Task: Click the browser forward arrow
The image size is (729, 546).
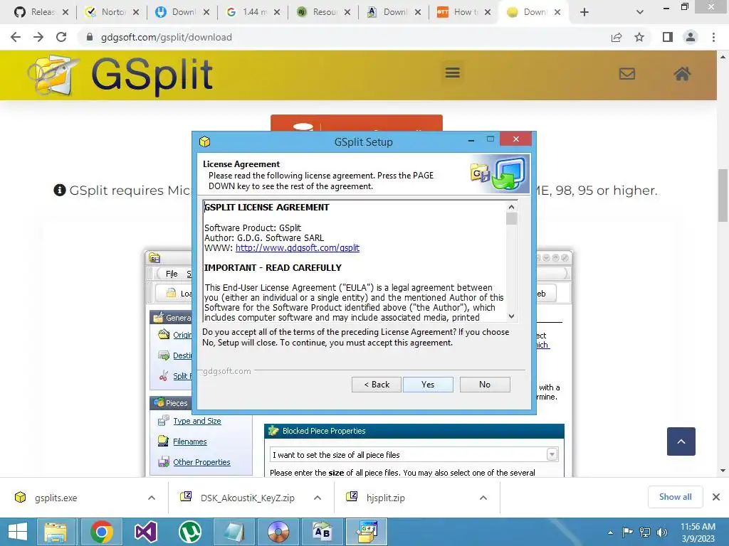Action: pos(38,37)
